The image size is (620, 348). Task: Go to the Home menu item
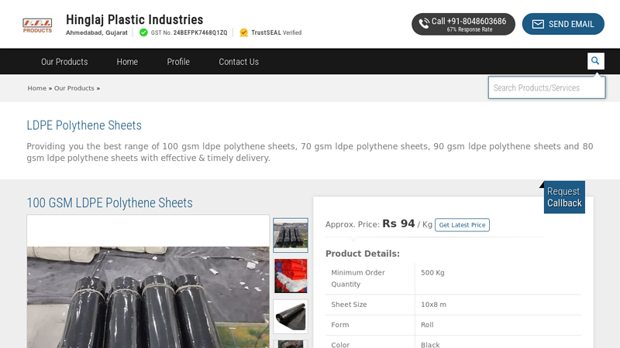127,62
